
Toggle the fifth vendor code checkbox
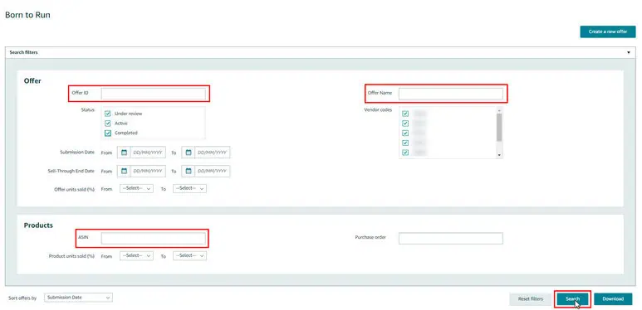pos(405,153)
